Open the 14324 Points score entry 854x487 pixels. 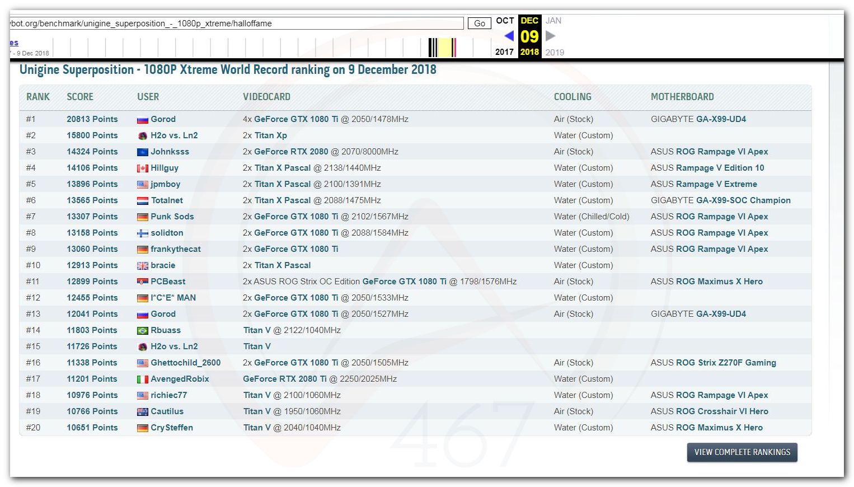click(x=92, y=152)
